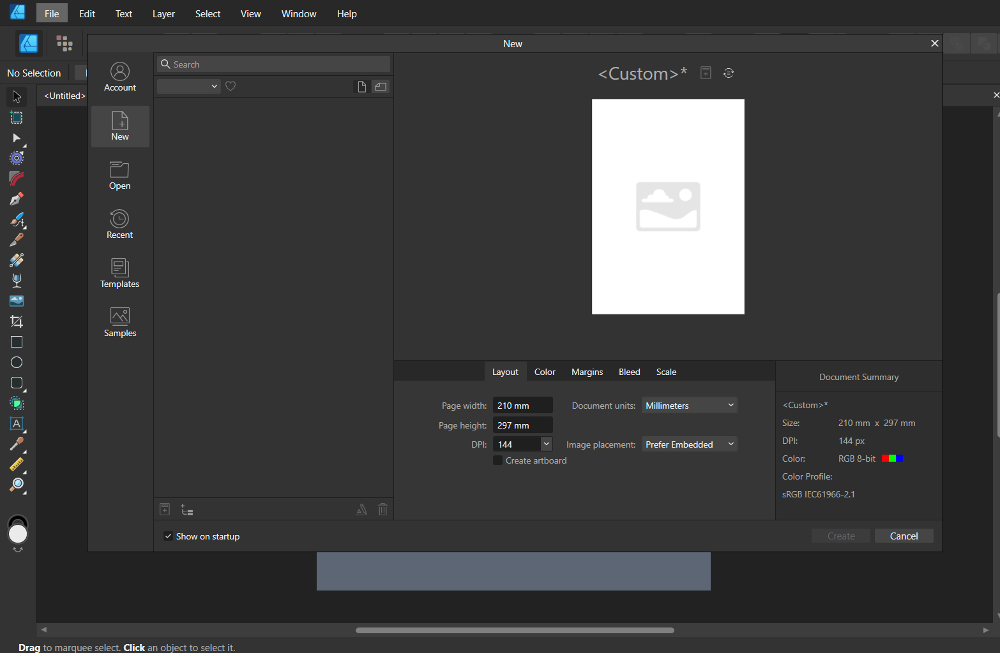Image resolution: width=1000 pixels, height=653 pixels.
Task: Click the Delete preset trash icon
Action: tap(383, 509)
